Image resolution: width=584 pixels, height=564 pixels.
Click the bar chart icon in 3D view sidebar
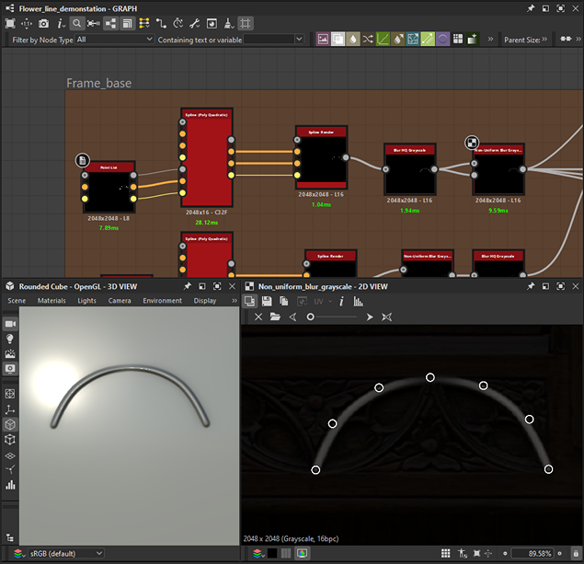pyautogui.click(x=11, y=484)
